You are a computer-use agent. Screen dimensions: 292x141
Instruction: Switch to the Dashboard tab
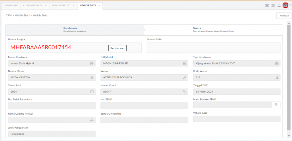(11, 6)
